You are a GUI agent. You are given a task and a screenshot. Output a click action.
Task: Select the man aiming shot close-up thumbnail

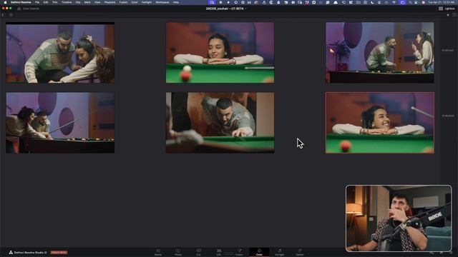point(220,123)
